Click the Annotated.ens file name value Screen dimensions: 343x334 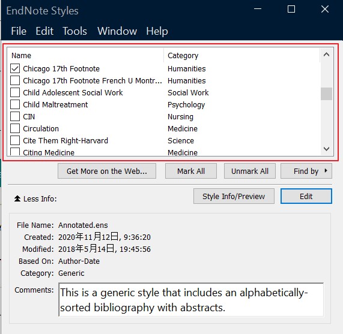tap(83, 225)
